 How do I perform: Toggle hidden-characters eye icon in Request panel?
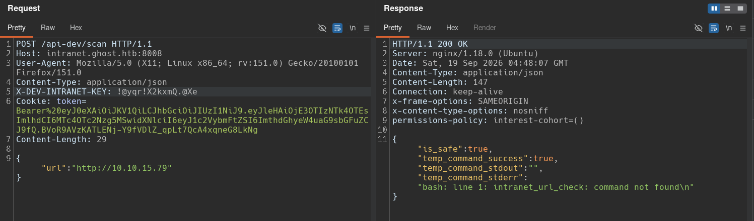[322, 28]
